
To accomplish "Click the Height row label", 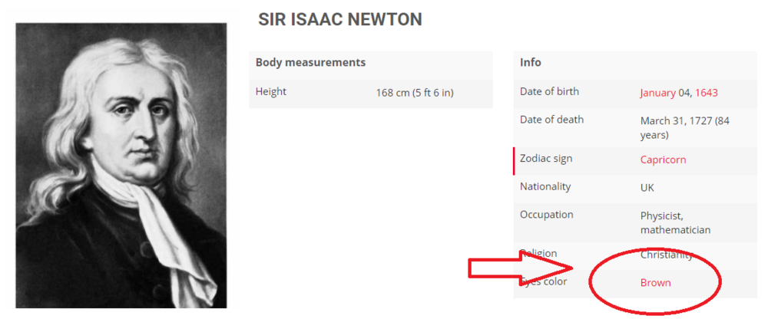I will 271,91.
